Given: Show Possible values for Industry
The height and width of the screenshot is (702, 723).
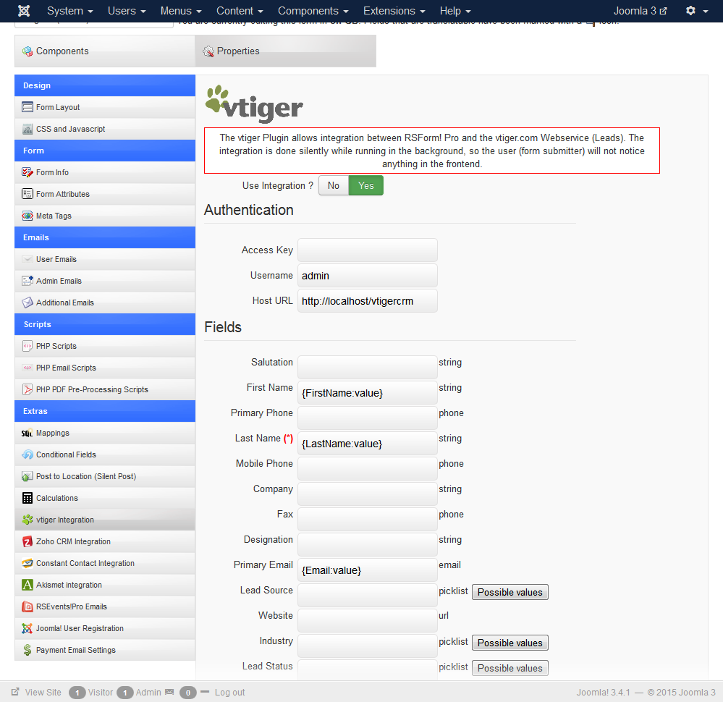Looking at the screenshot, I should (510, 643).
